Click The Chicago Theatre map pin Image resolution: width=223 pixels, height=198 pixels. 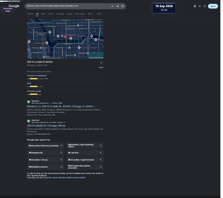(x=79, y=48)
